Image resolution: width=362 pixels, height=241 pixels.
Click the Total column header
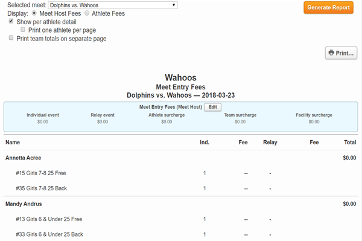[x=350, y=143]
